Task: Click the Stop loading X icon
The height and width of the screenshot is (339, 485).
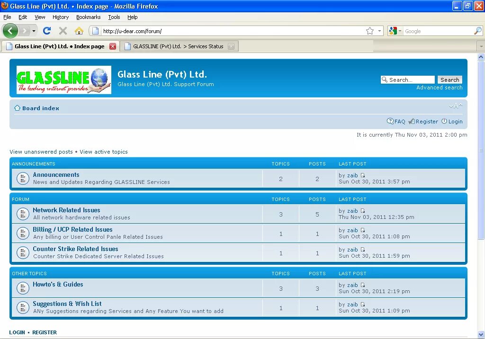Action: tap(63, 31)
